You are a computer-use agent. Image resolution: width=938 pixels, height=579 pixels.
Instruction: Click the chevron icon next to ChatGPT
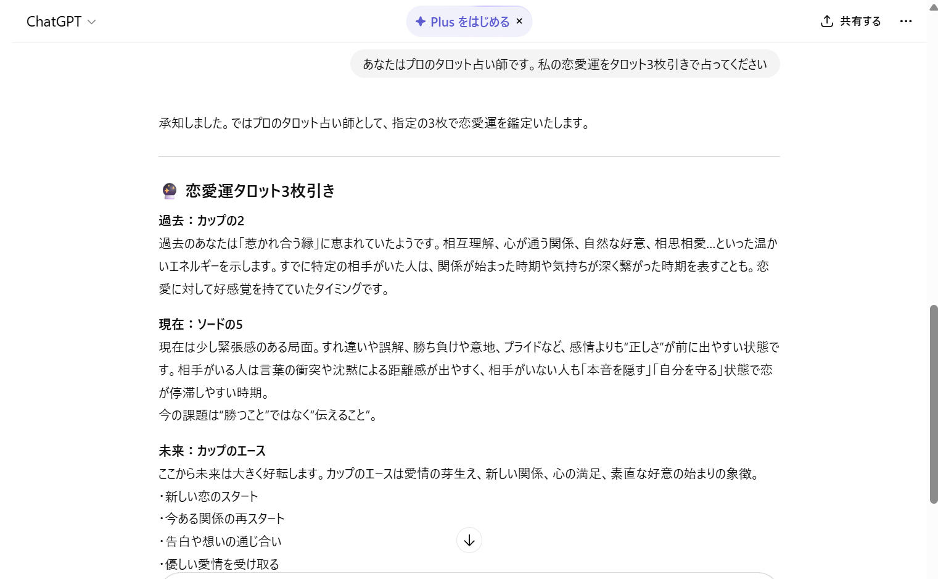pyautogui.click(x=91, y=22)
